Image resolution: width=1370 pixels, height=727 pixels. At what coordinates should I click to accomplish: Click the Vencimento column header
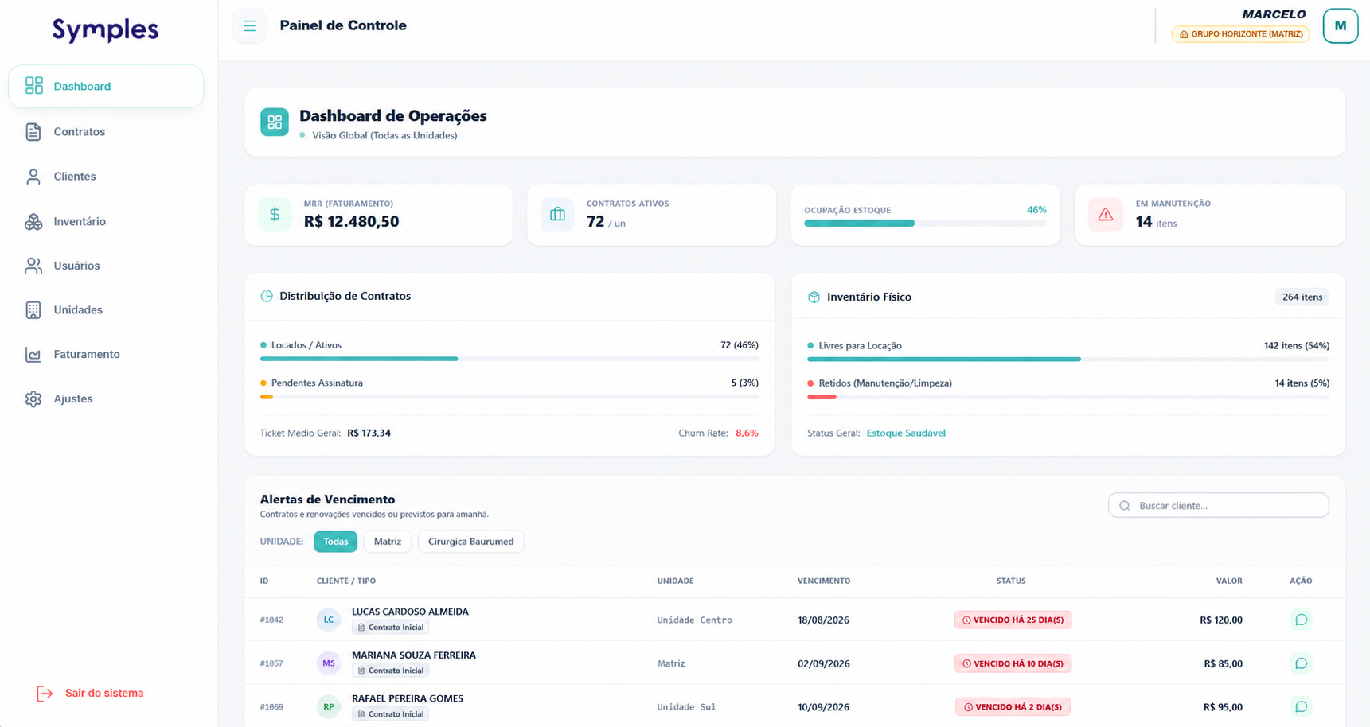point(824,581)
